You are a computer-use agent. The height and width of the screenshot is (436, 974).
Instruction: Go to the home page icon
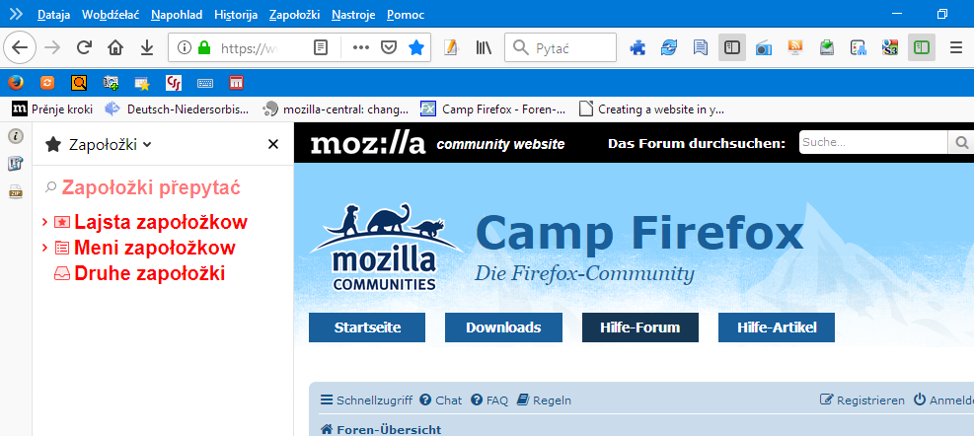click(114, 47)
